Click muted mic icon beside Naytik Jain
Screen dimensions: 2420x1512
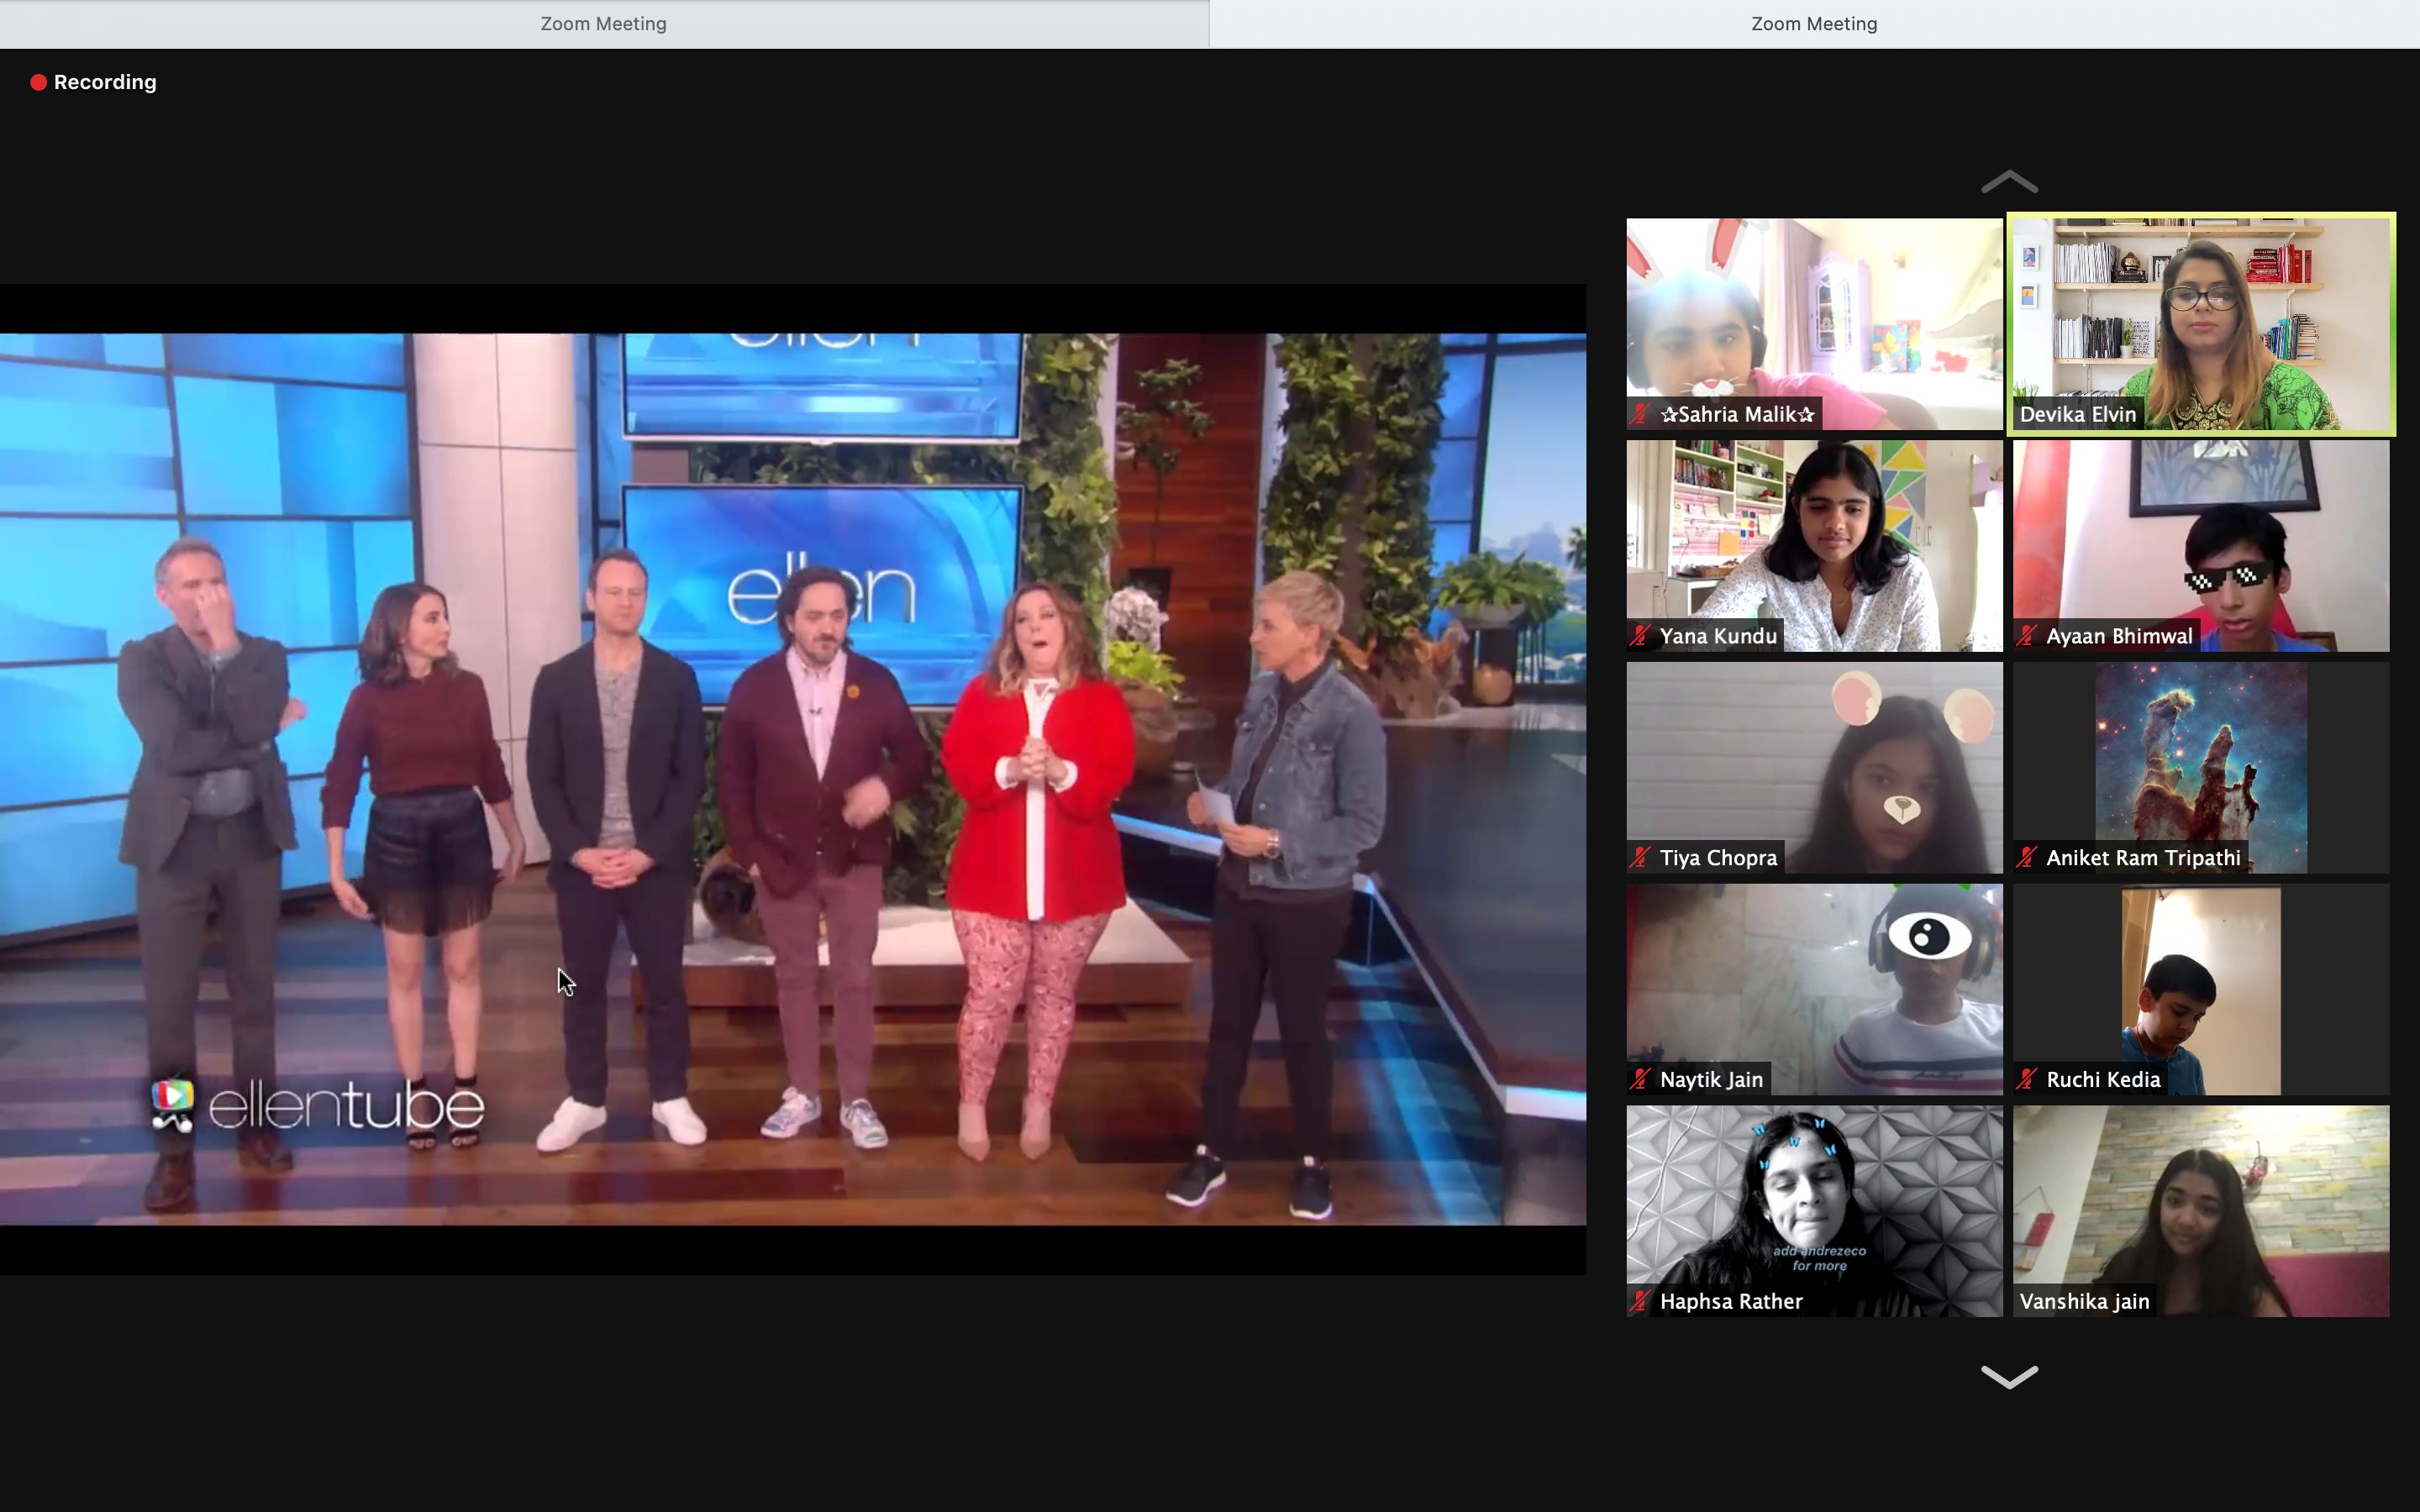(1641, 1080)
